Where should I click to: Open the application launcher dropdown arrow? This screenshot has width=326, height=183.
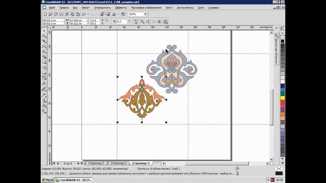(x=118, y=14)
